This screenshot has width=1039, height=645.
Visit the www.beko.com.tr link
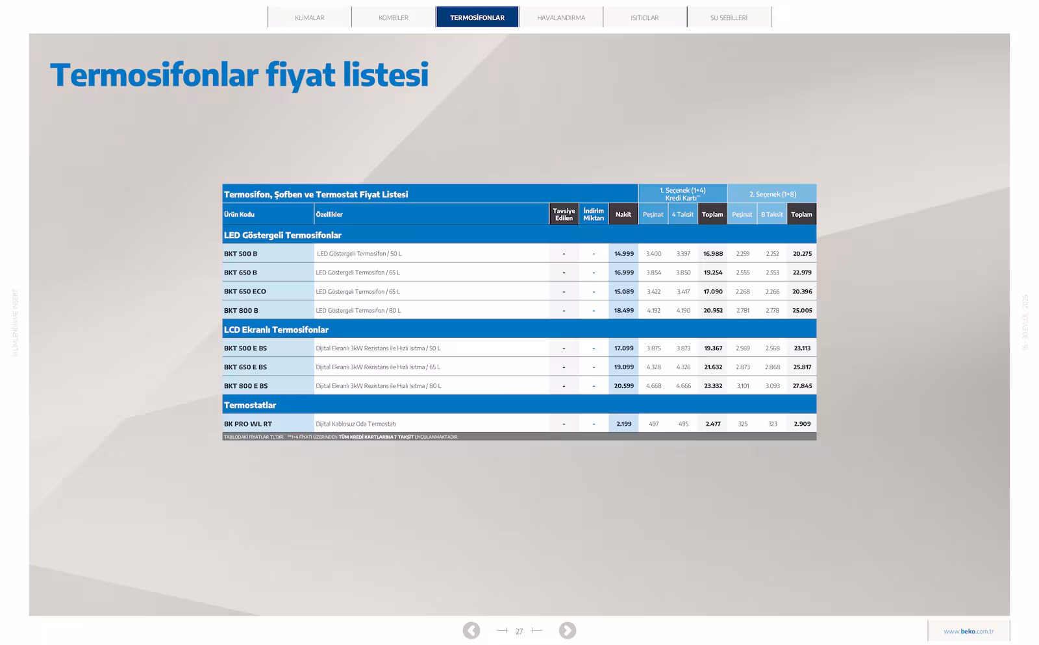pos(969,631)
